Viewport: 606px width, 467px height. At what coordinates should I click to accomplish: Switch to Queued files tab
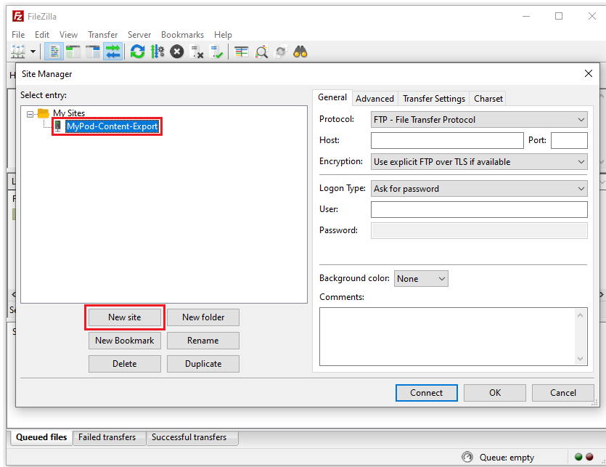click(x=41, y=437)
